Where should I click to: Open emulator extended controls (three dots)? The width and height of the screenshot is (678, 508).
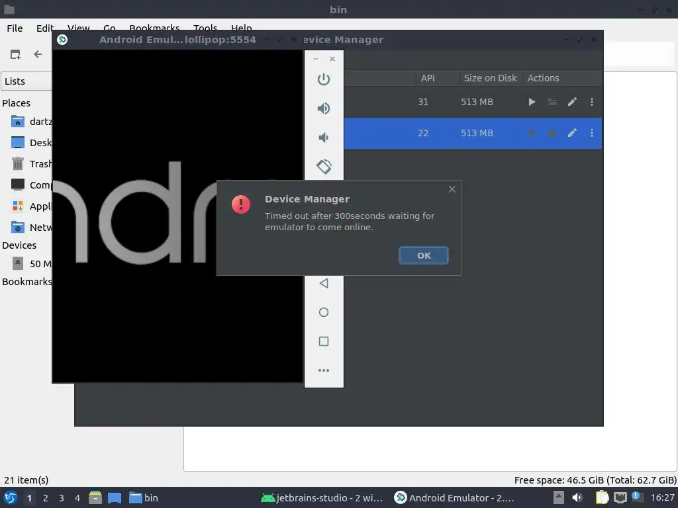323,370
